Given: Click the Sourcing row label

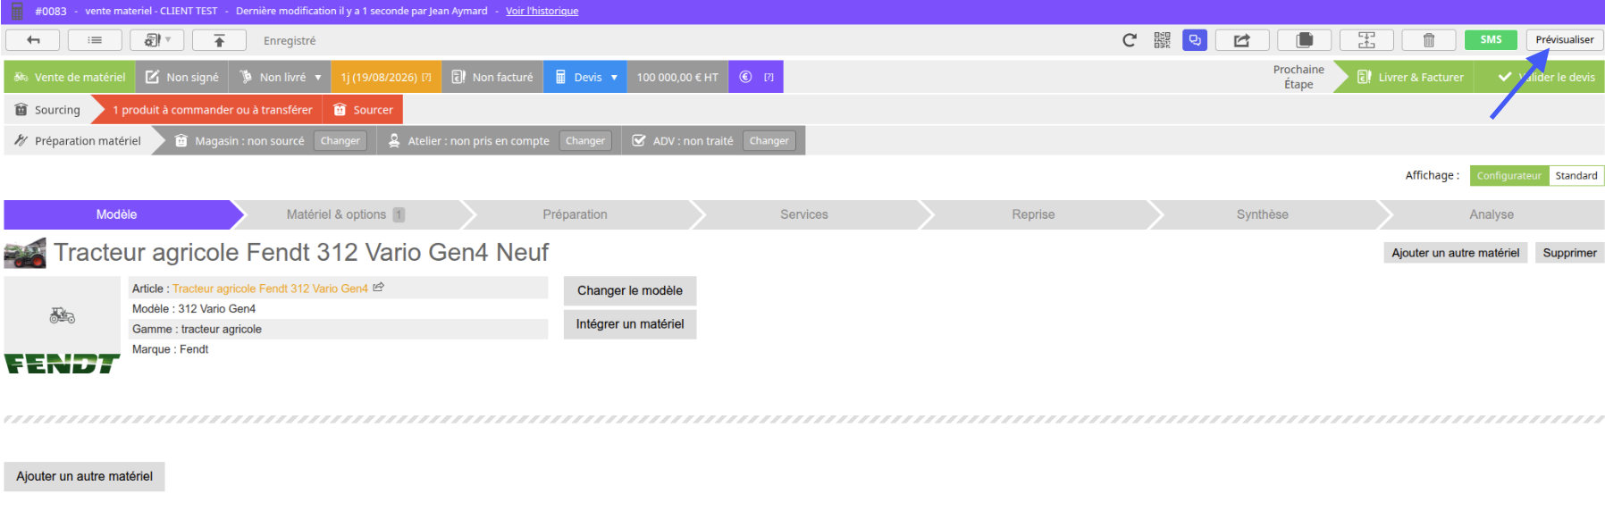Looking at the screenshot, I should [x=48, y=110].
